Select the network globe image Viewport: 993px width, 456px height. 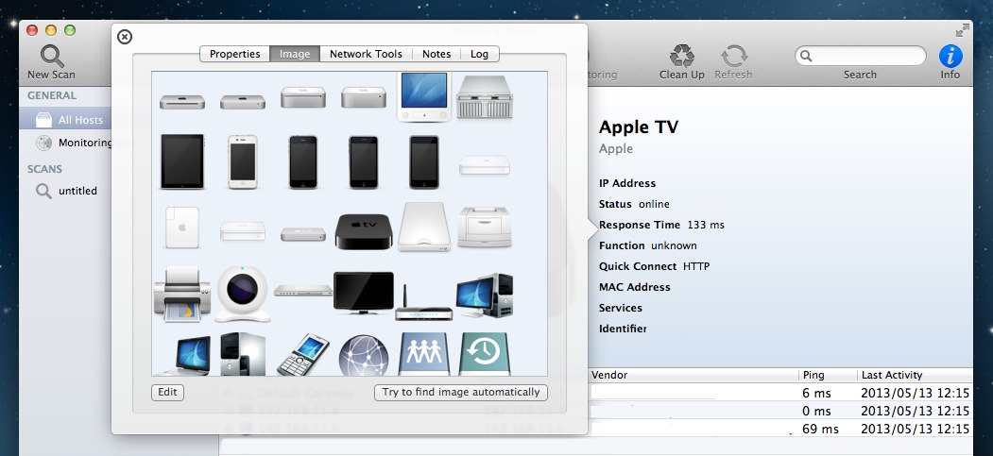[x=364, y=355]
